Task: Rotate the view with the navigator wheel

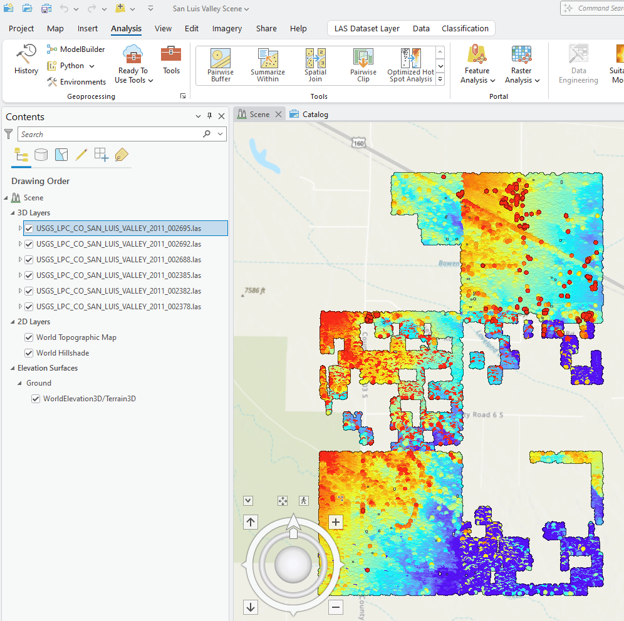Action: click(293, 565)
